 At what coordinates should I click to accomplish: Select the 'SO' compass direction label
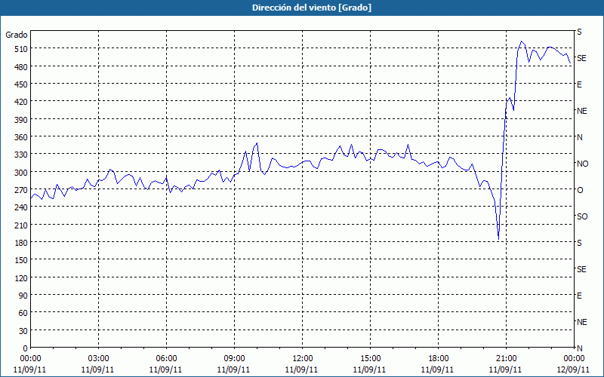click(x=582, y=216)
